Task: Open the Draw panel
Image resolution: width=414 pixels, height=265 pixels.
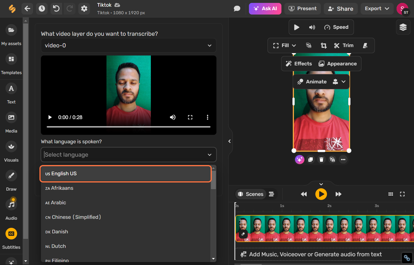Action: tap(11, 180)
